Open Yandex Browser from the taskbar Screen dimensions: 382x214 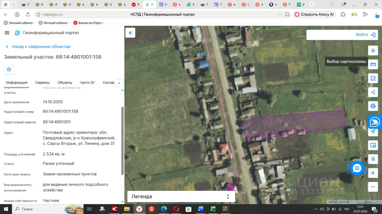click(x=139, y=209)
